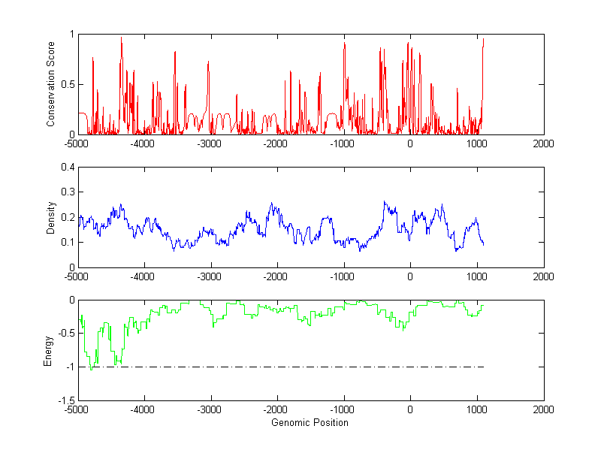Click the 0.4 tick on Density axis

[x=67, y=168]
